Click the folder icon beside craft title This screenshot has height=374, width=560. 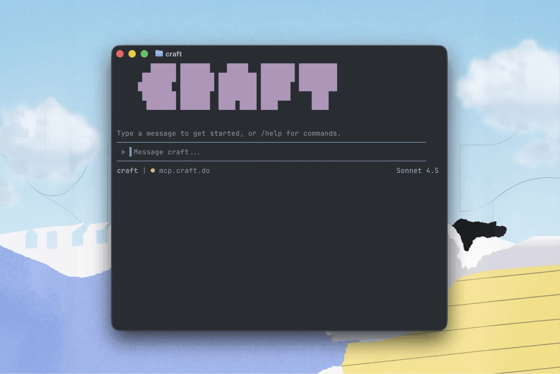coord(159,53)
